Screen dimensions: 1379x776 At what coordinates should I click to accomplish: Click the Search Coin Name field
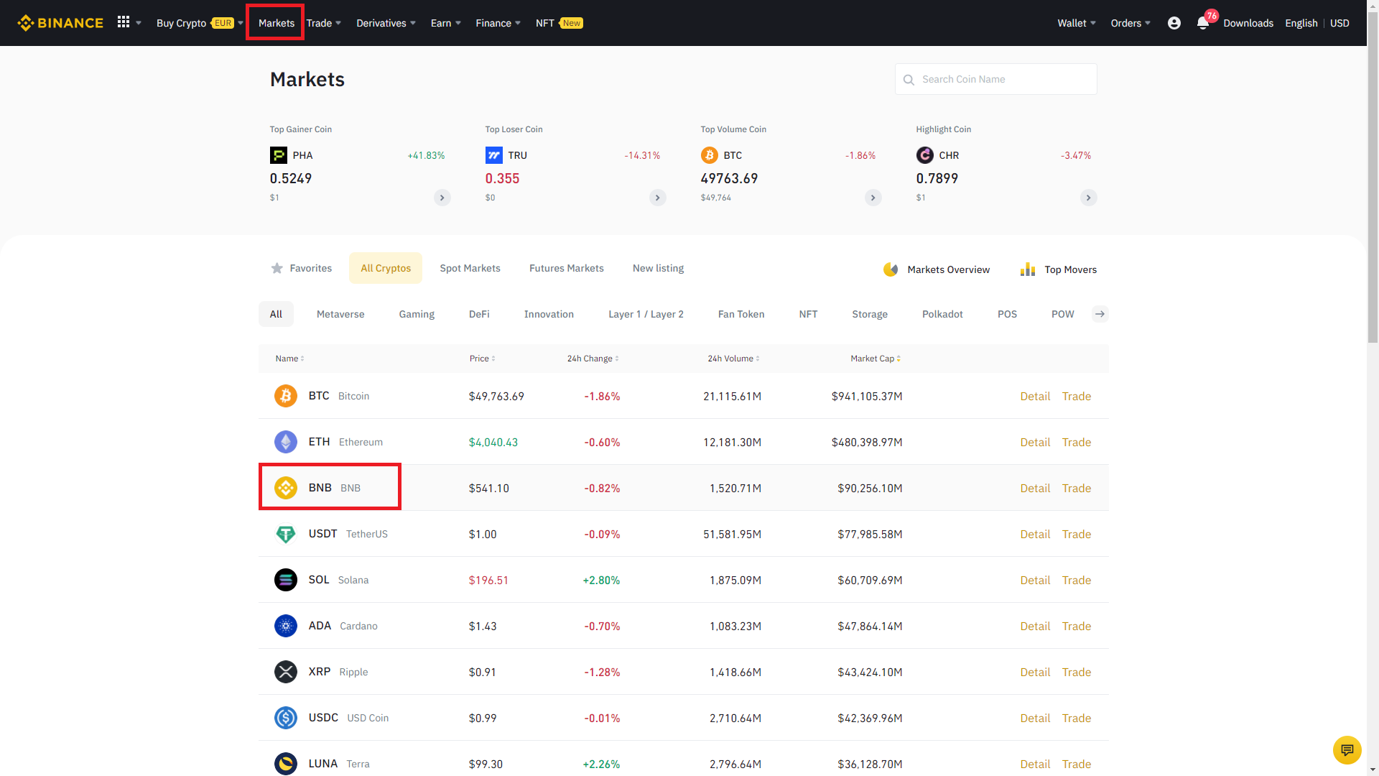[x=1004, y=79]
